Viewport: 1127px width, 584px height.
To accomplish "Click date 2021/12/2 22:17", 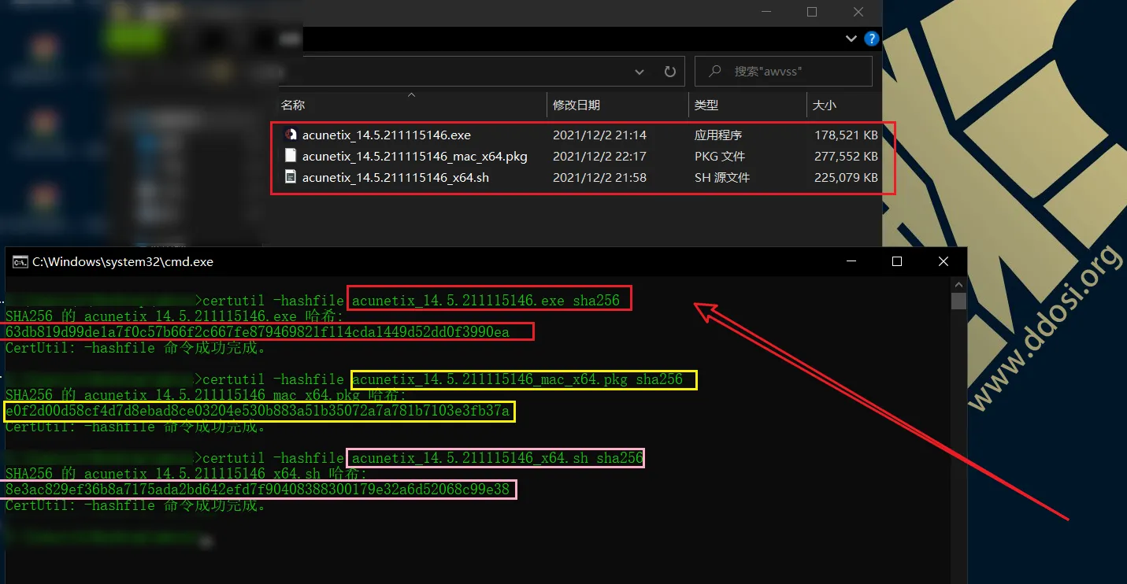I will (x=599, y=157).
